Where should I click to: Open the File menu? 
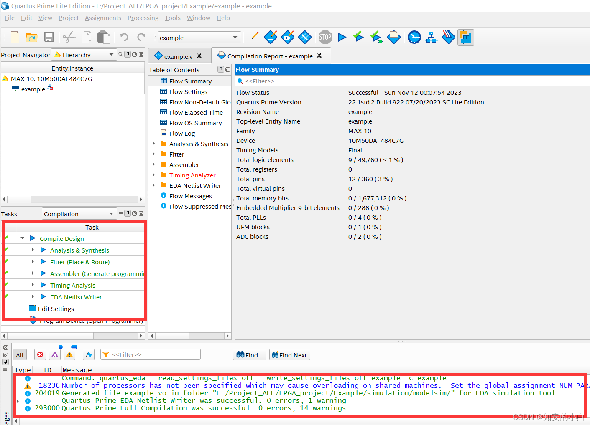[x=10, y=18]
